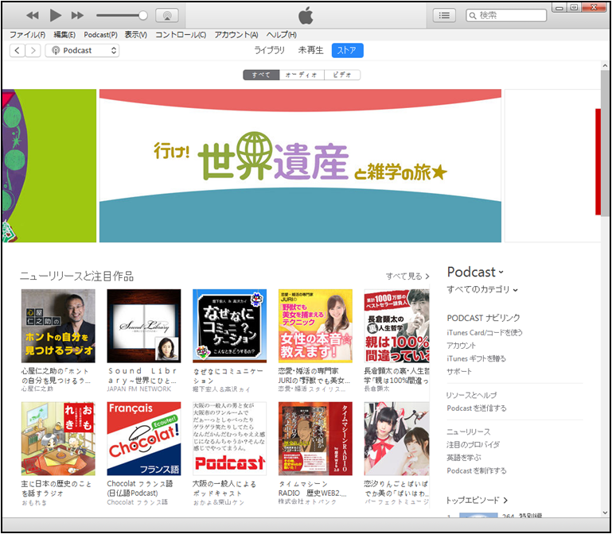The width and height of the screenshot is (612, 534).
Task: Click the scrollbar up arrow
Action: (x=606, y=65)
